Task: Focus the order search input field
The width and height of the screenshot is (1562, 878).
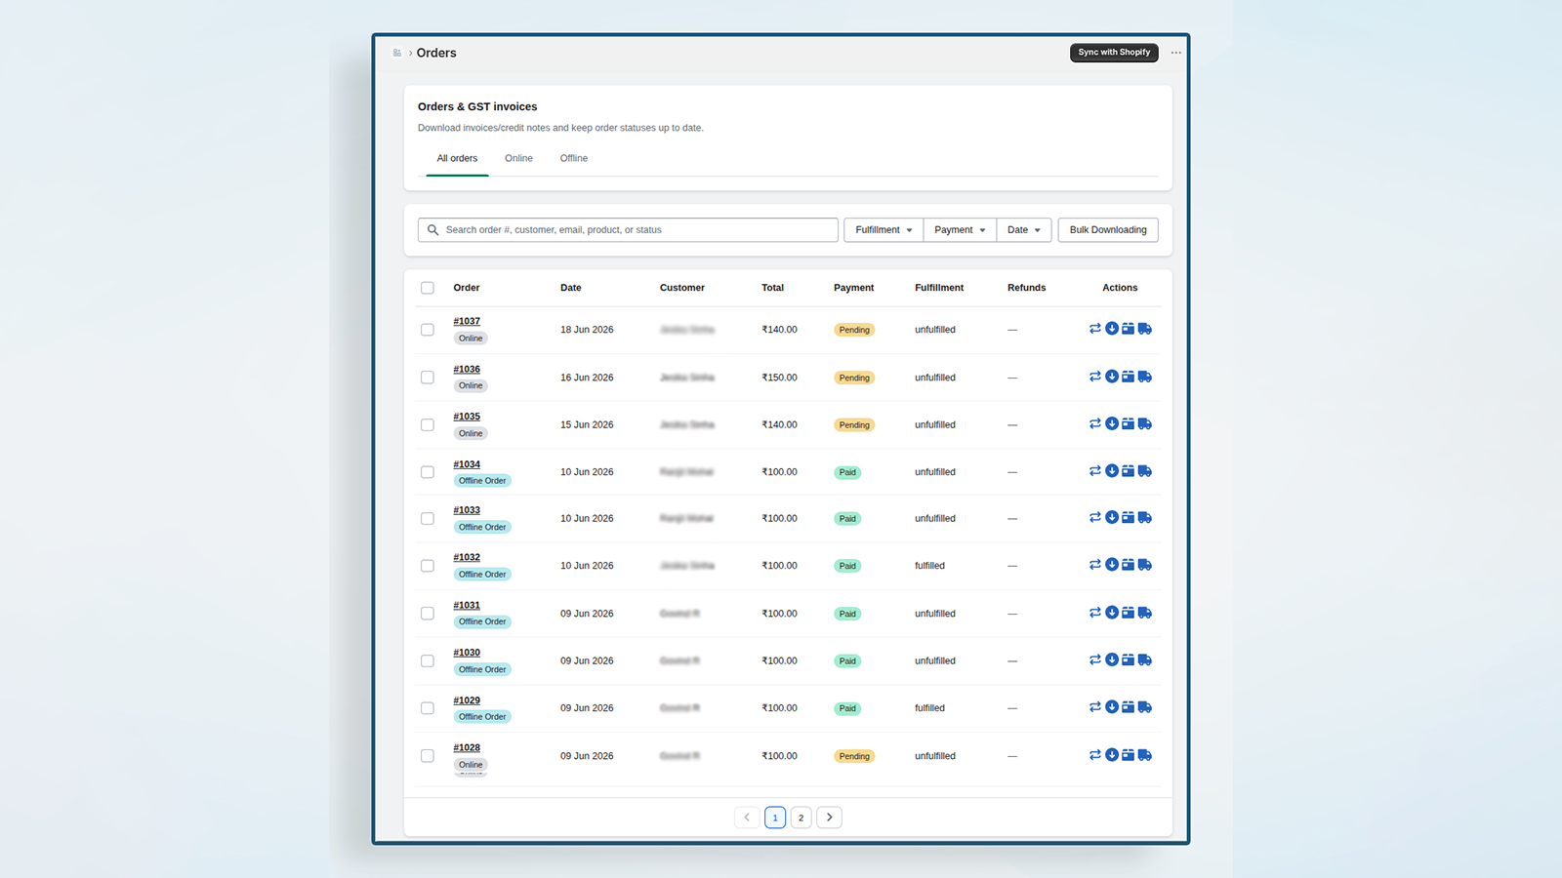Action: click(628, 230)
